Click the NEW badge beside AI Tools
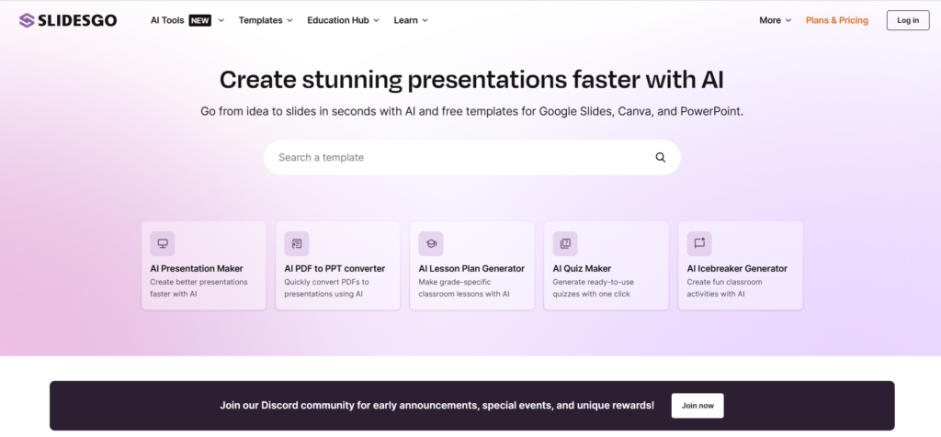This screenshot has height=437, width=941. (199, 20)
